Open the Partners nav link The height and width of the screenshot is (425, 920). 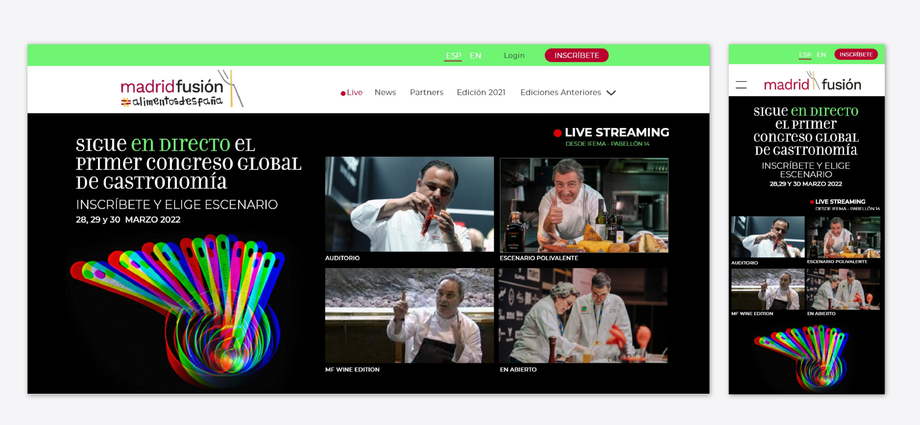point(427,92)
